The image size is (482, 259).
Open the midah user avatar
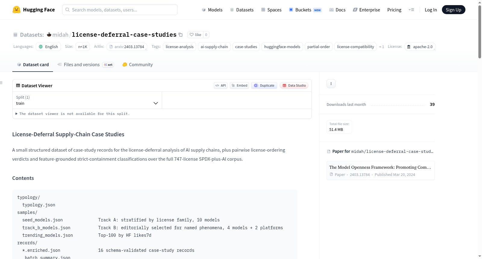tap(49, 35)
